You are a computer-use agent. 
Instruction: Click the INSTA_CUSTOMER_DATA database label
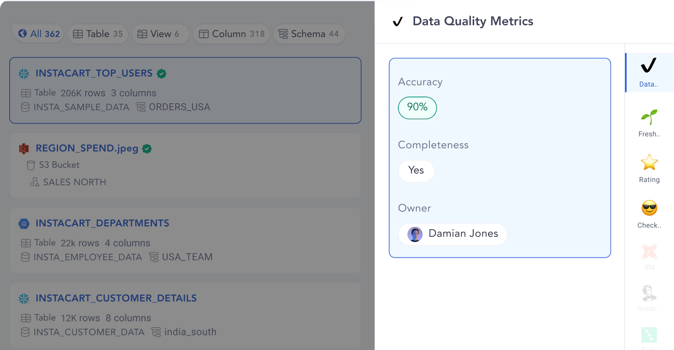pyautogui.click(x=89, y=332)
